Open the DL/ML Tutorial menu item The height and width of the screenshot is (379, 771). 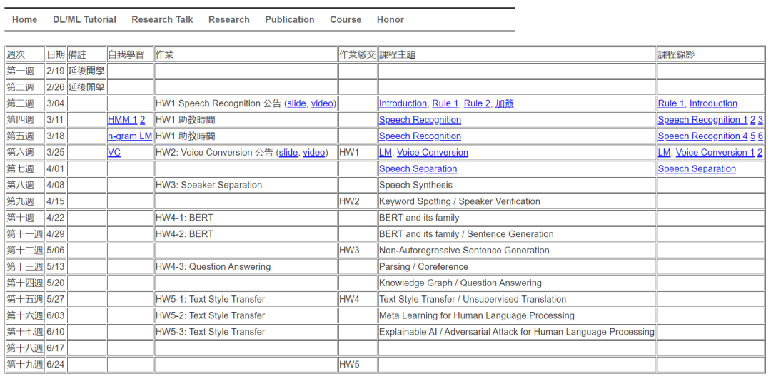84,20
